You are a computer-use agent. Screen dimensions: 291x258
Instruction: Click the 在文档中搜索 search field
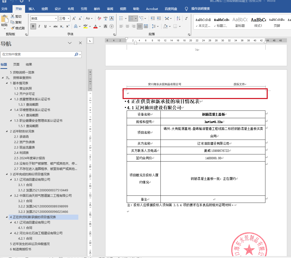coord(37,54)
